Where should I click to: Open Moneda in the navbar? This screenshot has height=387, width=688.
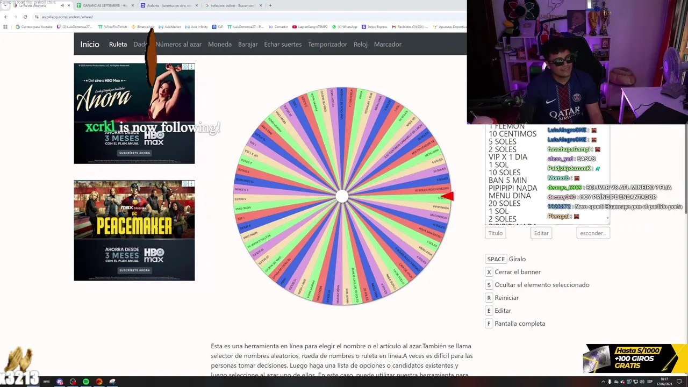tap(220, 44)
